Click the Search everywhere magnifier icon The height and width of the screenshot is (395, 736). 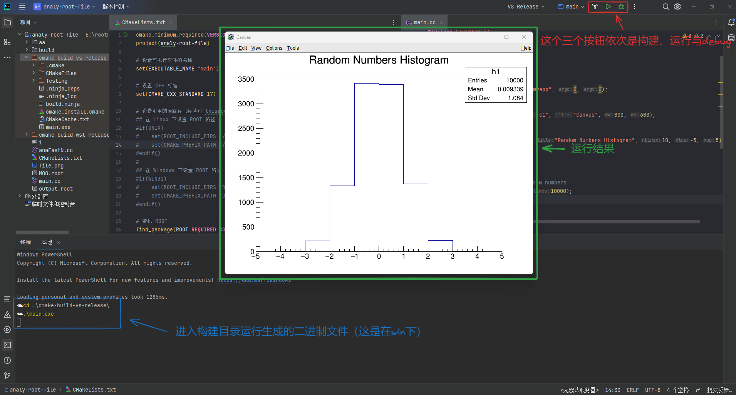click(665, 7)
